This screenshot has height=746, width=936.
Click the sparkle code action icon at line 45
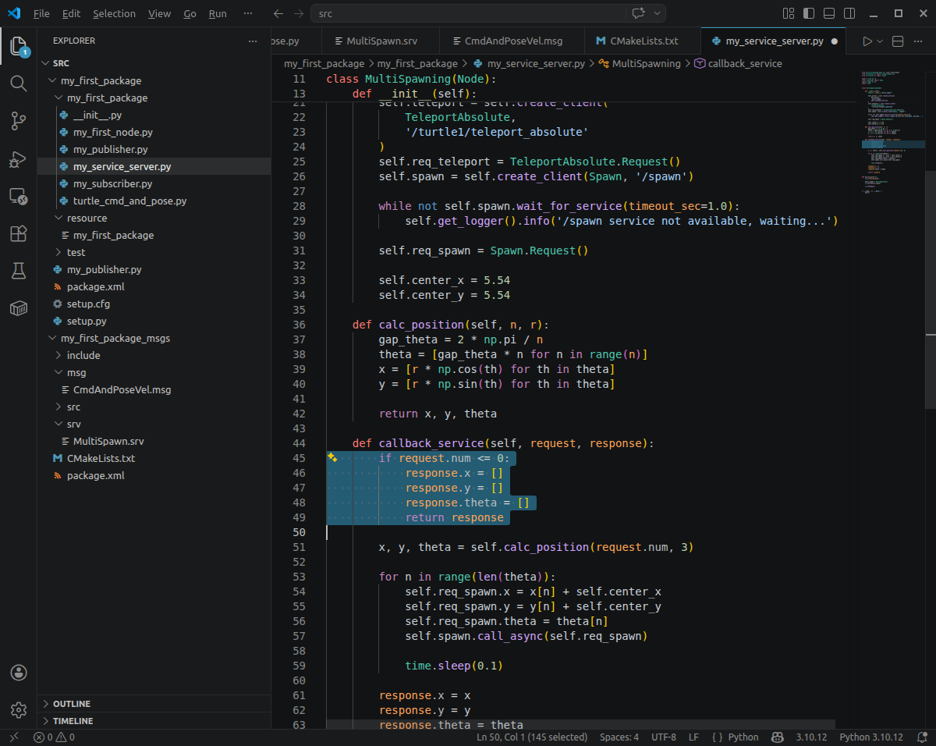pyautogui.click(x=332, y=458)
